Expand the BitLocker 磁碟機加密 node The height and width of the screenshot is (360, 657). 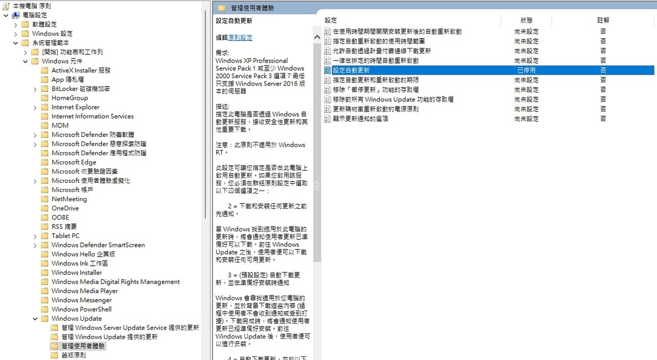[x=35, y=89]
